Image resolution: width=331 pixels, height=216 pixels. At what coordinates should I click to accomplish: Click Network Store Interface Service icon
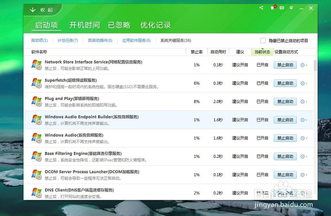(x=37, y=65)
